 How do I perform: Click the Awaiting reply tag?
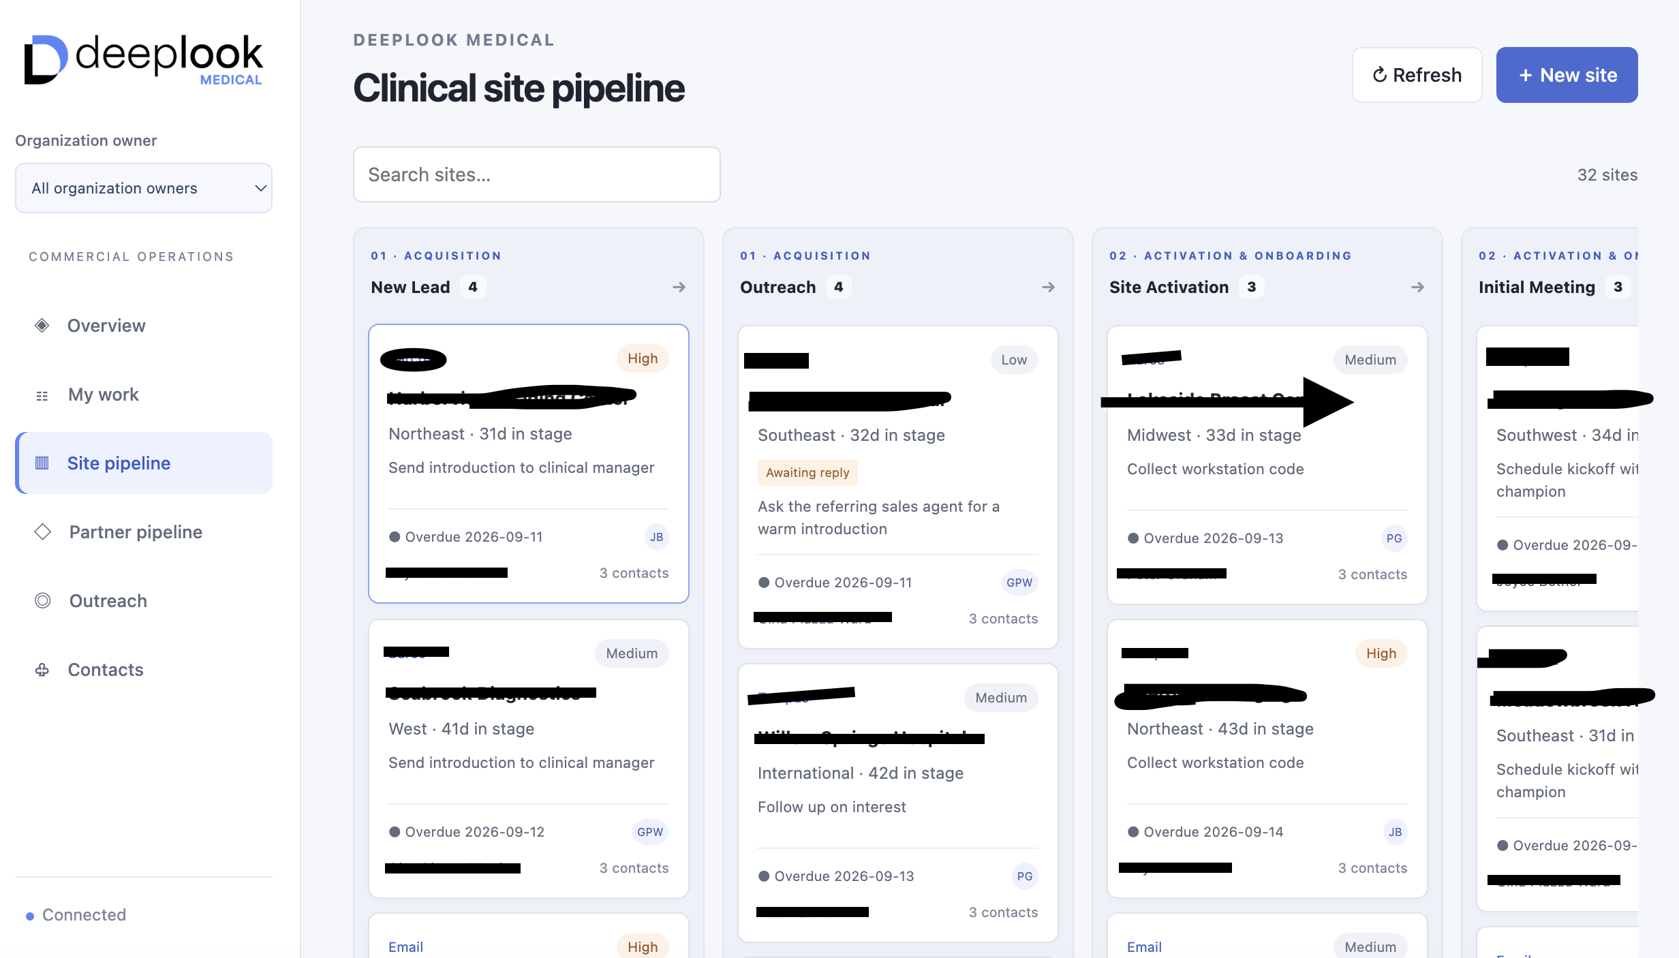[807, 472]
